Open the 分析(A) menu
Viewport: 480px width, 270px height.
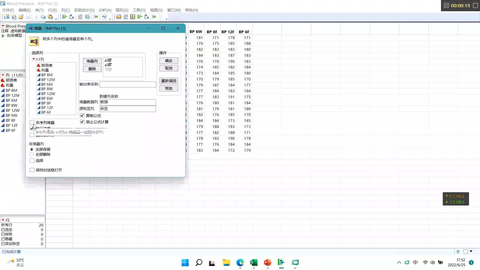coord(105,10)
